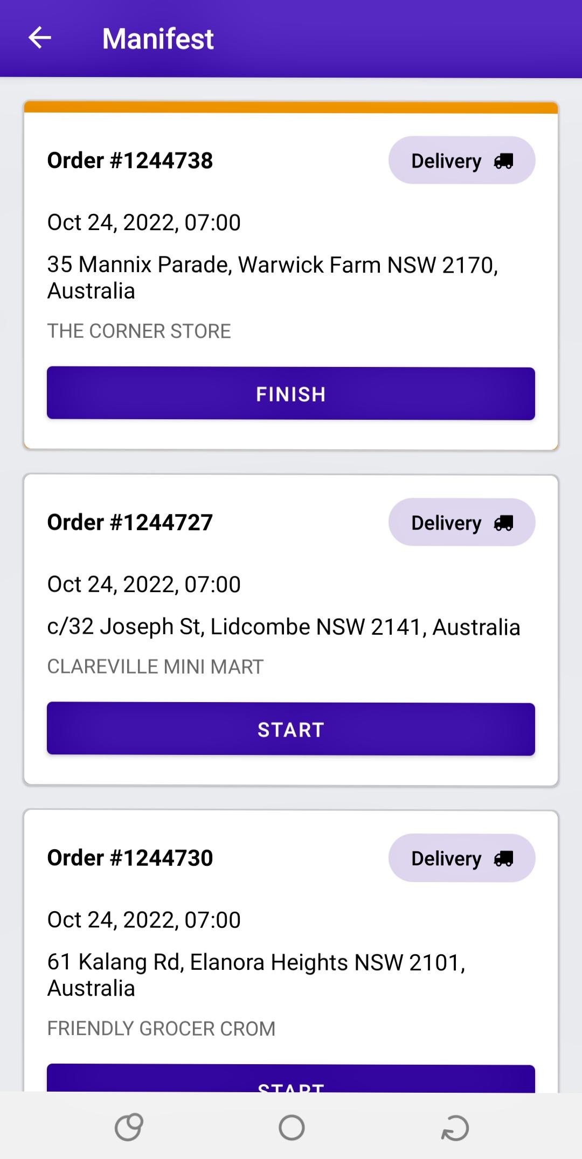This screenshot has height=1159, width=582.
Task: Tap the 61 Kalang Rd address
Action: tap(257, 975)
